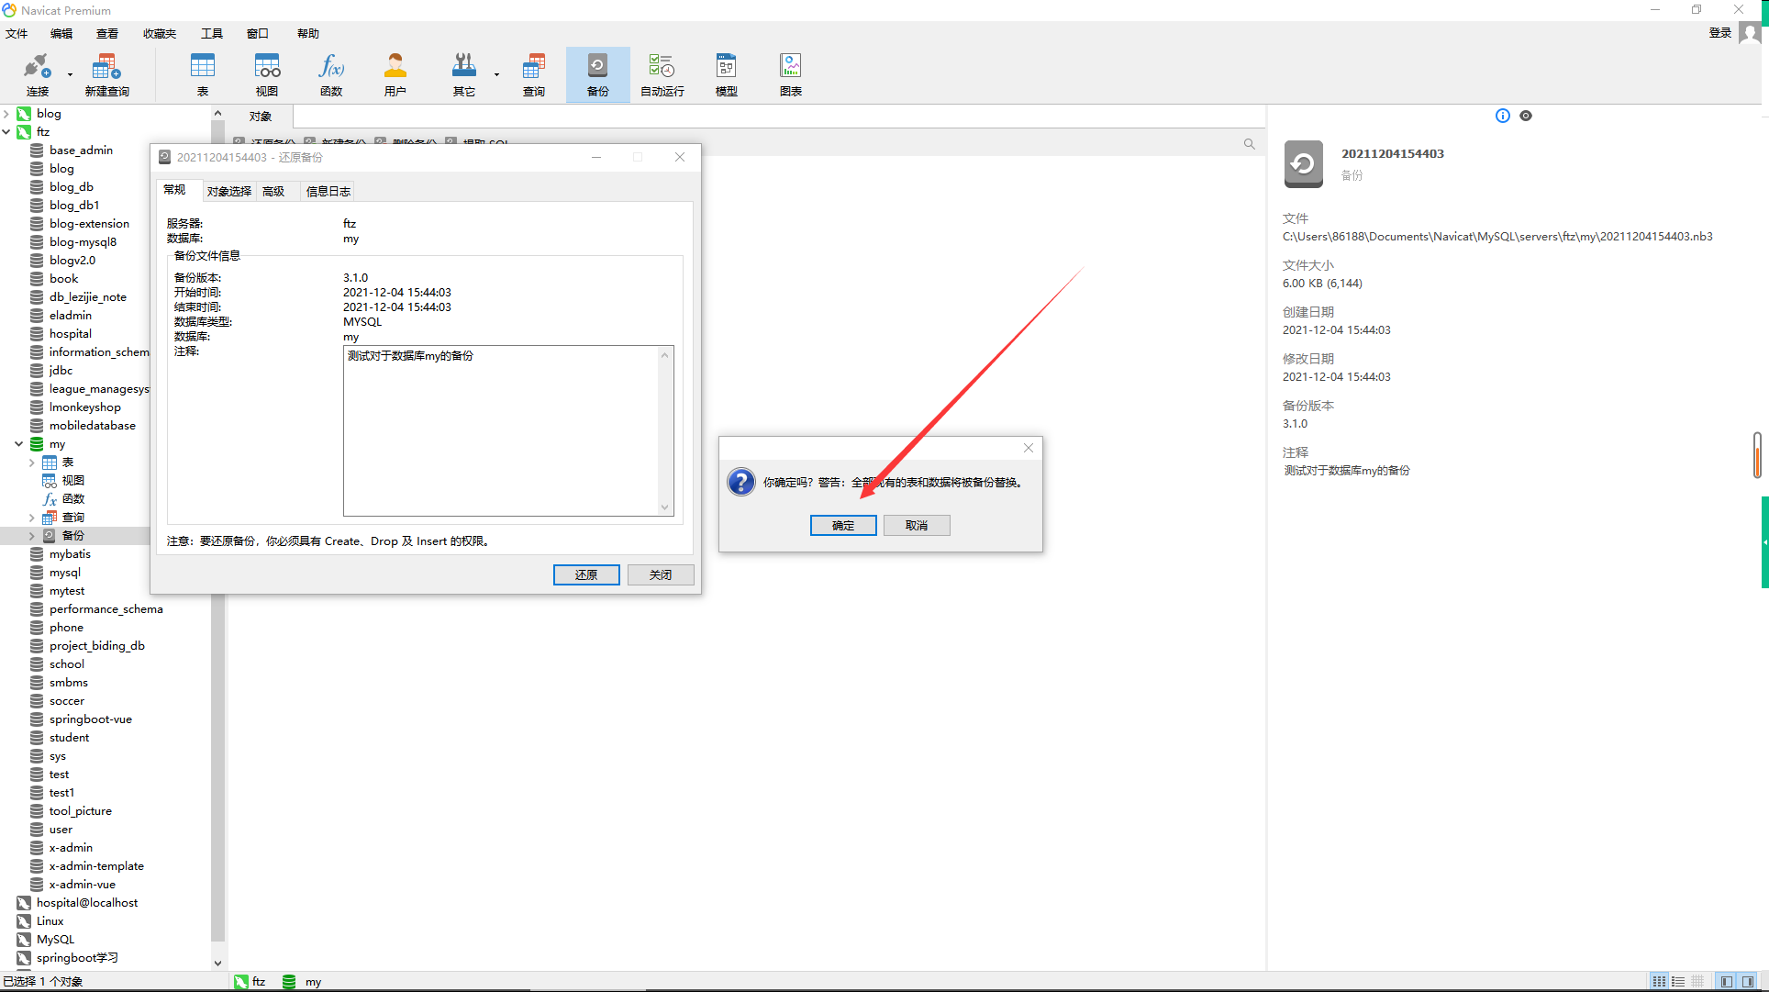Expand the blog connection node
1769x992 pixels.
click(x=6, y=114)
